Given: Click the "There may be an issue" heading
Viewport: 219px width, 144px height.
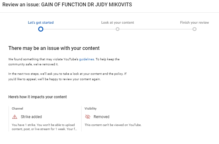Looking at the screenshot, I should pos(54,48).
